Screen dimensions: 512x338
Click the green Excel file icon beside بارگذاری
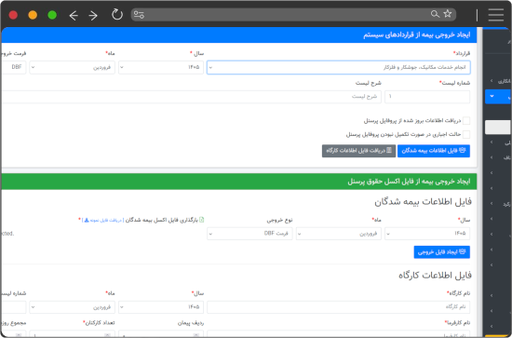point(201,220)
